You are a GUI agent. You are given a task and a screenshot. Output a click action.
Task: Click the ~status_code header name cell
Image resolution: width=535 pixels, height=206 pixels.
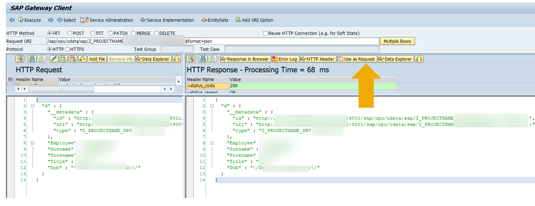click(x=208, y=86)
